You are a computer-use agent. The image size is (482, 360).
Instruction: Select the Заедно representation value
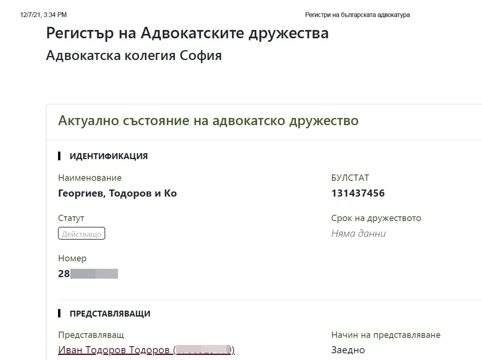point(348,350)
